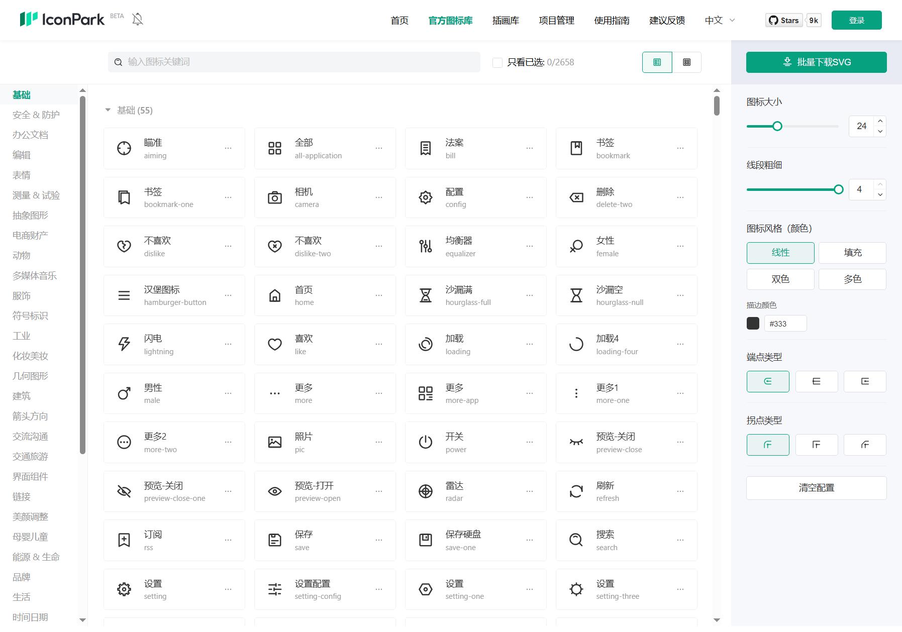This screenshot has height=632, width=902.
Task: Choose the setting-config sliders icon
Action: (275, 589)
